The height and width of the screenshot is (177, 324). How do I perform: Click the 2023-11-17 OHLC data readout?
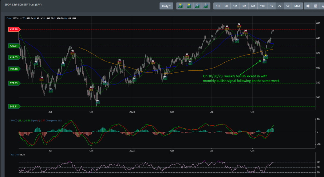(x=41, y=19)
